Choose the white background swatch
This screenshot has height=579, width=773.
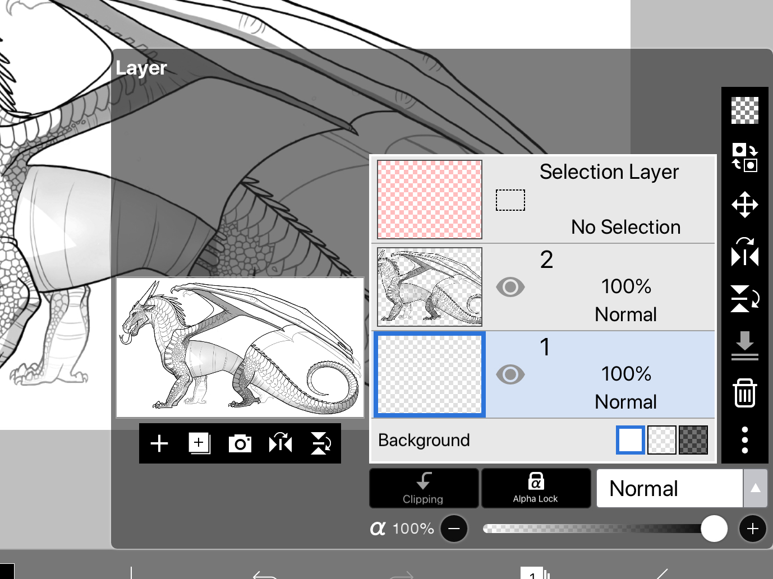pyautogui.click(x=630, y=440)
